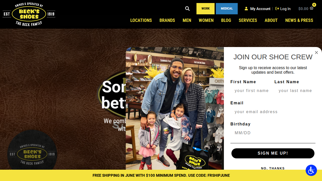Click the NO, THANKS link
Screen dimensions: 322x181
273,168
